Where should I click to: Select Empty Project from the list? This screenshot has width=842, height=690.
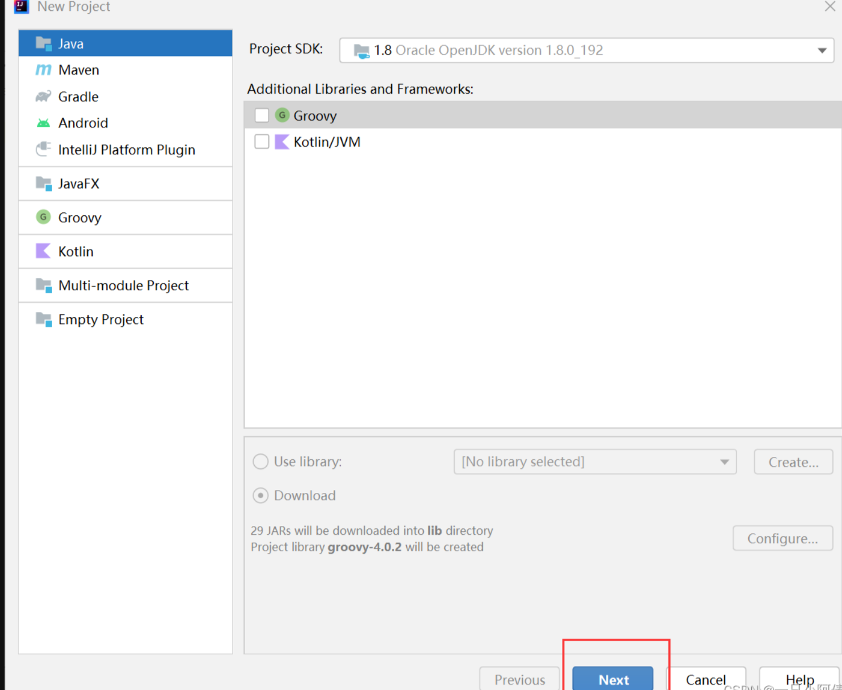pos(101,319)
